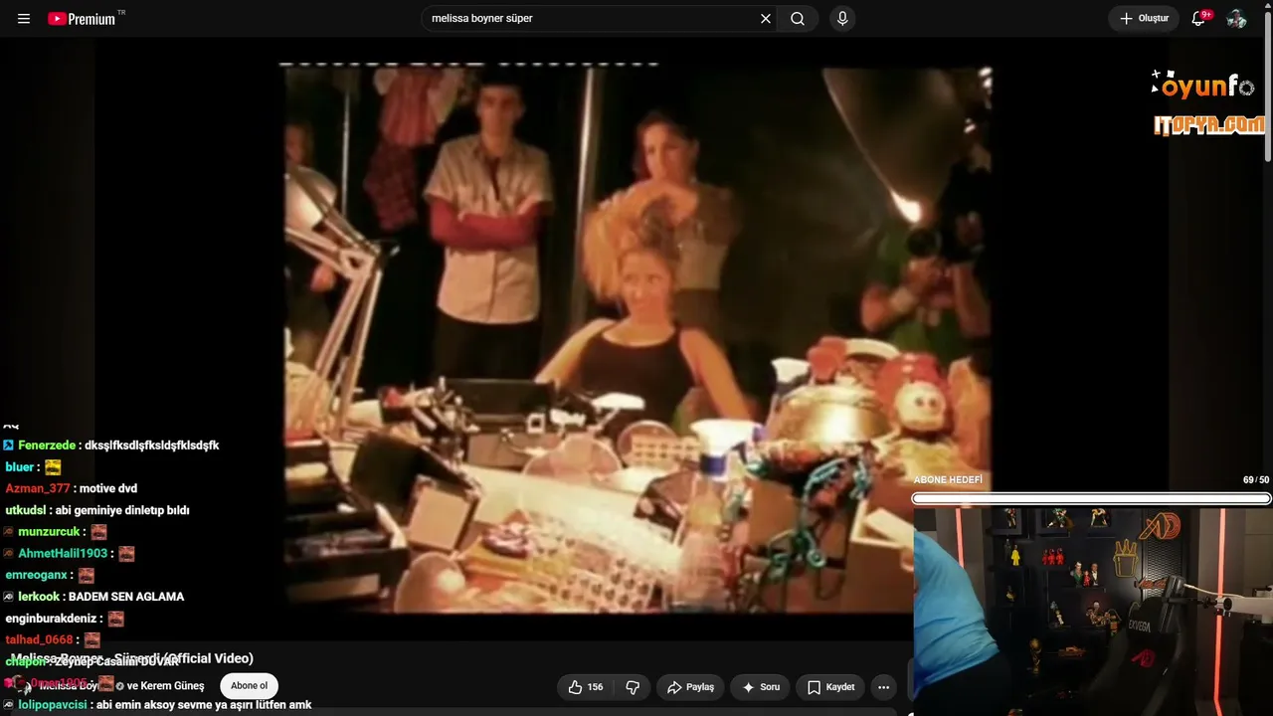Click the magnifier search button

tap(798, 19)
